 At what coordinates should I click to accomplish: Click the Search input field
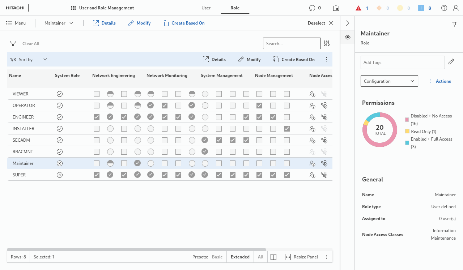[292, 43]
